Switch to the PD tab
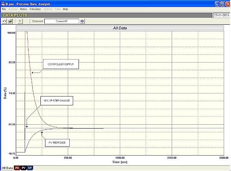Viewport: 231px width, 171px height. tap(17, 168)
